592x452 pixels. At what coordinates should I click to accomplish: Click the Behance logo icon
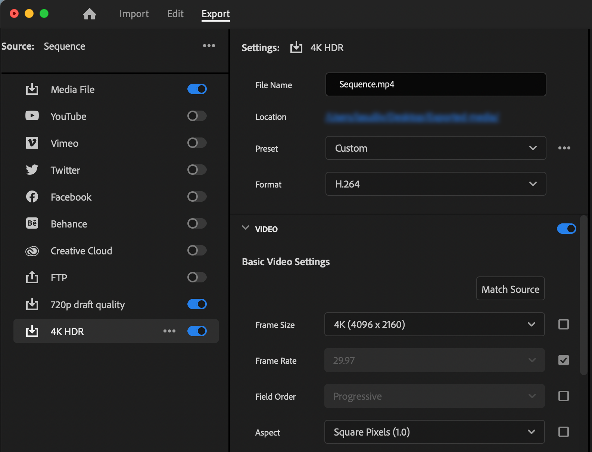[32, 223]
